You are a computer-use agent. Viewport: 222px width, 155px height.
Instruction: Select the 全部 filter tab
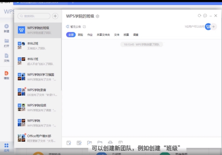71,34
